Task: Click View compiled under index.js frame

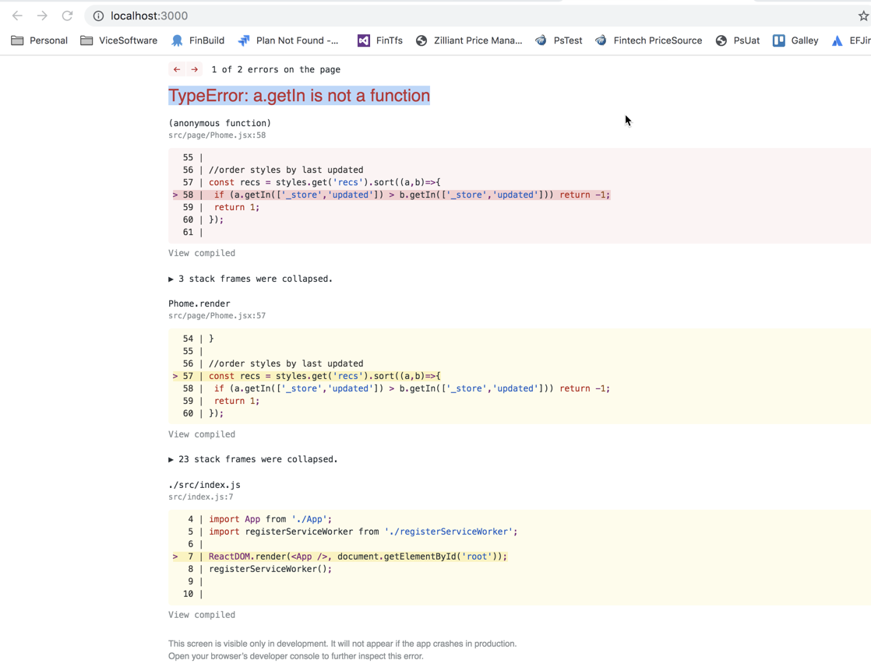Action: coord(202,615)
